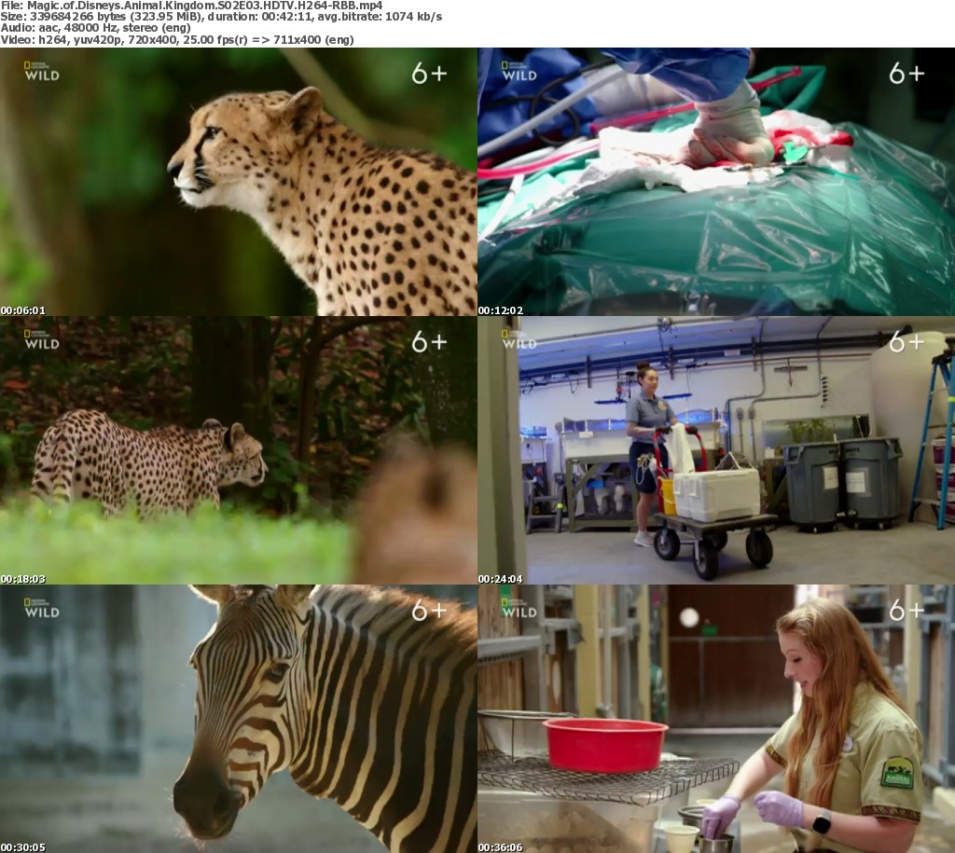Click Nat Geo Wild logo on zebra frame

[x=41, y=608]
